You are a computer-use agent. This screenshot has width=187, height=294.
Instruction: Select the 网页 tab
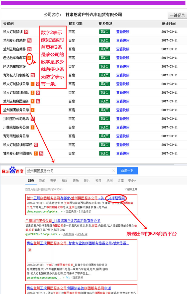pyautogui.click(x=31, y=180)
